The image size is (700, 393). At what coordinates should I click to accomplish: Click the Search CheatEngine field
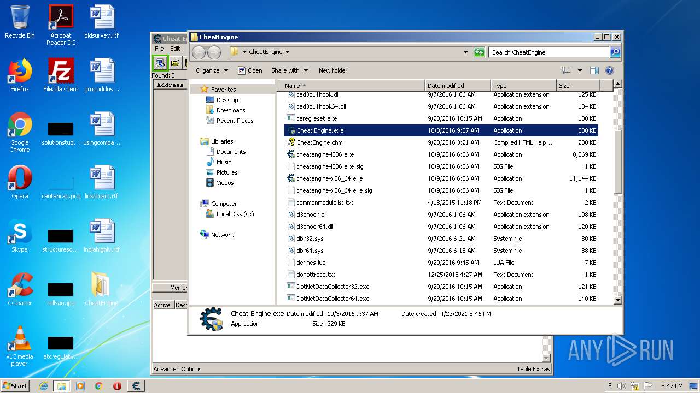pos(549,52)
